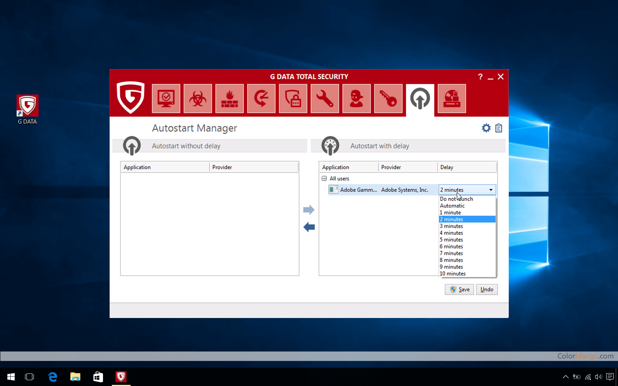
Task: Pick '4 minutes' delay option
Action: pyautogui.click(x=468, y=233)
